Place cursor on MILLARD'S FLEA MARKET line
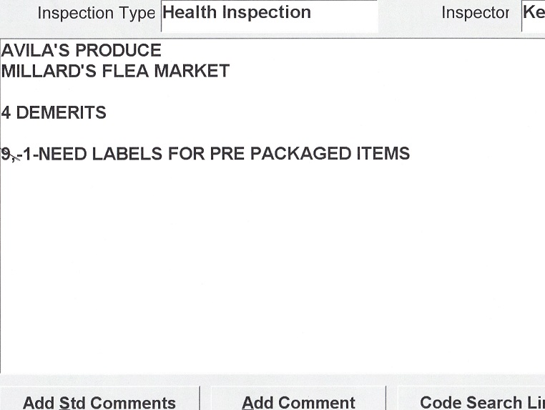 115,72
